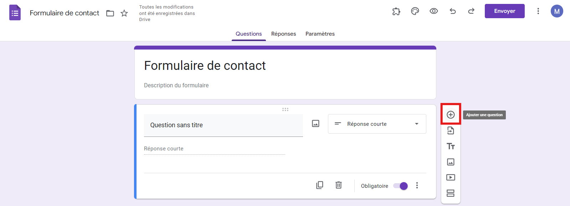Toggle the Obligatoire switch off
The width and height of the screenshot is (570, 206).
tap(400, 186)
